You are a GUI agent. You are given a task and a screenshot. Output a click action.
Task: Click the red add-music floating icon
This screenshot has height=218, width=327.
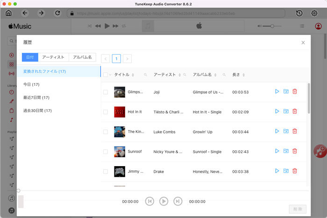click(320, 151)
